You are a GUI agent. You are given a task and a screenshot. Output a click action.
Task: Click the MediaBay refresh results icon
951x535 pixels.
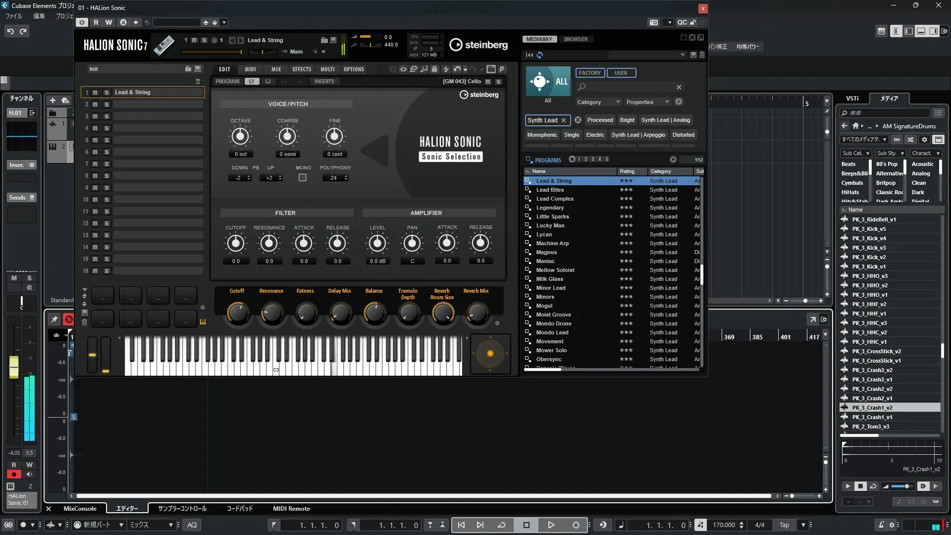pyautogui.click(x=540, y=55)
